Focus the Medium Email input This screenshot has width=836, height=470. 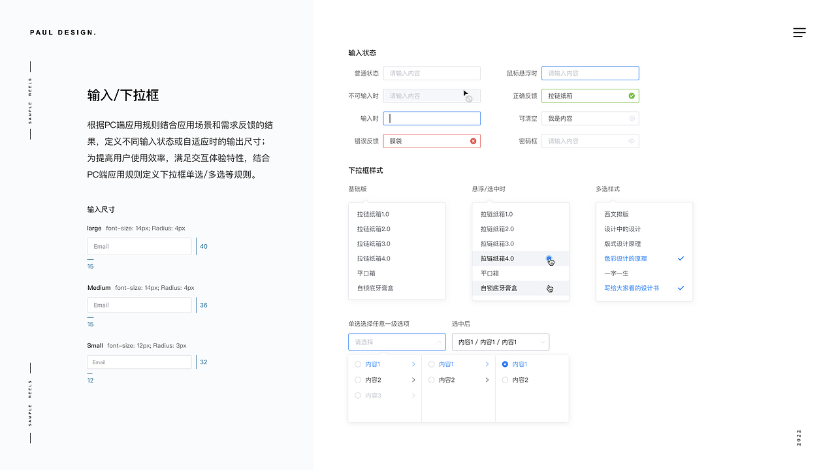click(139, 305)
